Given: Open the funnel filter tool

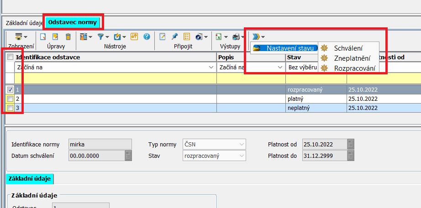Looking at the screenshot, I should 101,36.
